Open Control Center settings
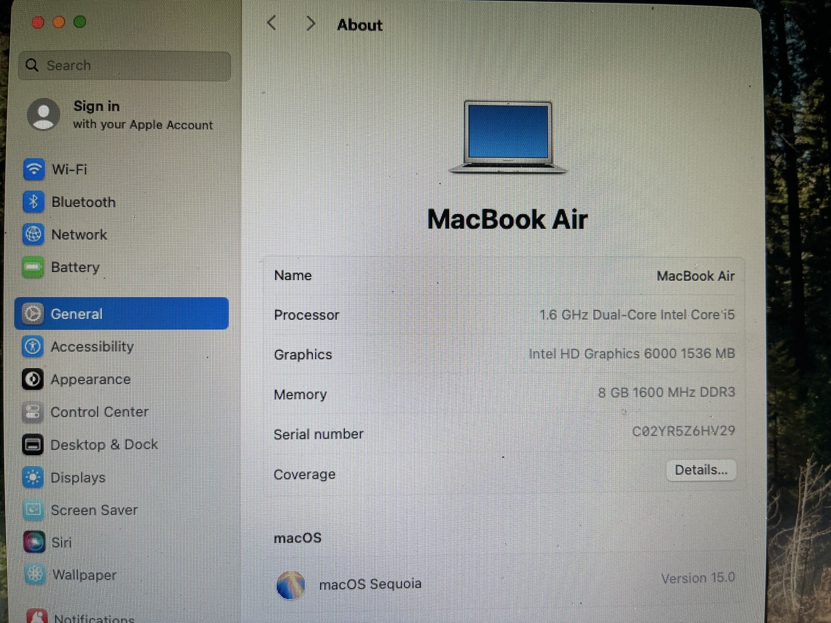Viewport: 831px width, 623px height. point(122,412)
